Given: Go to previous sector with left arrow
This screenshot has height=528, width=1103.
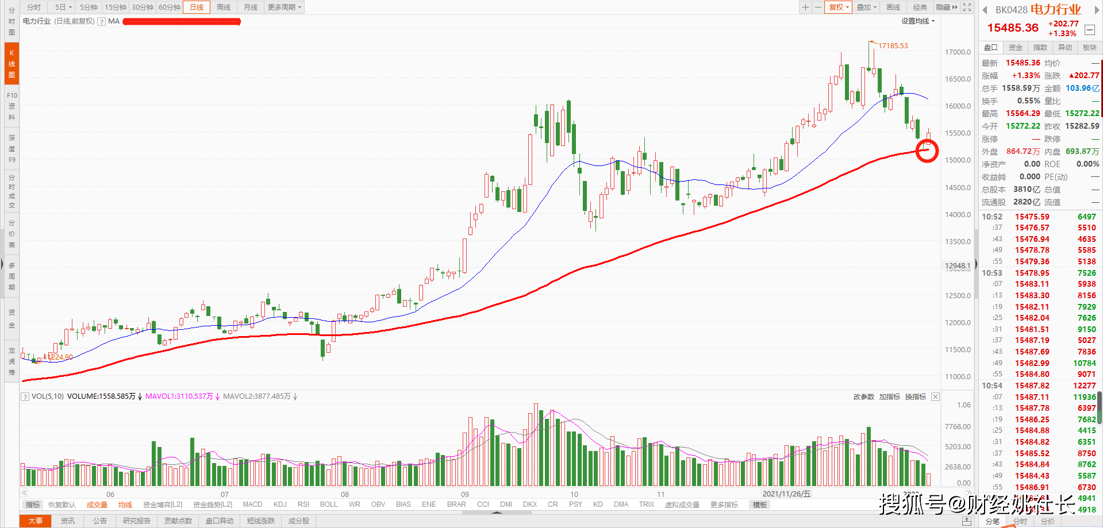Looking at the screenshot, I should [x=984, y=10].
